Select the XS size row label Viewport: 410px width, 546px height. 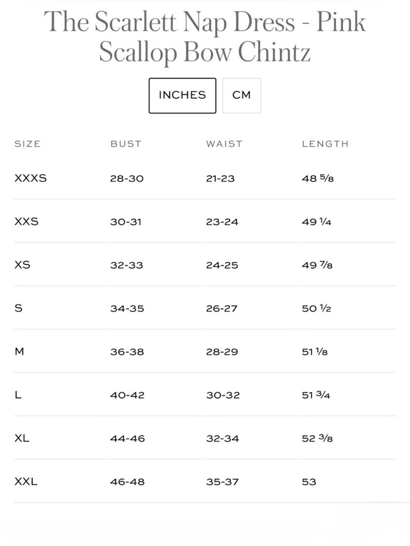[23, 265]
